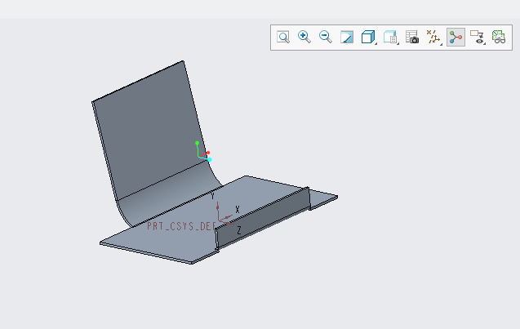The width and height of the screenshot is (520, 329).
Task: Select the small tab at the right end
Action: click(323, 198)
